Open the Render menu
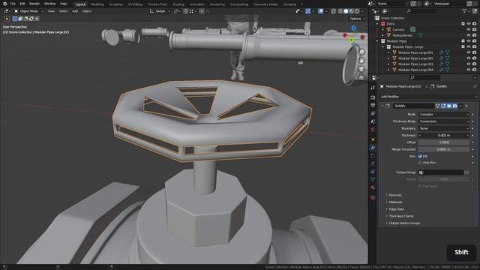 (x=34, y=4)
